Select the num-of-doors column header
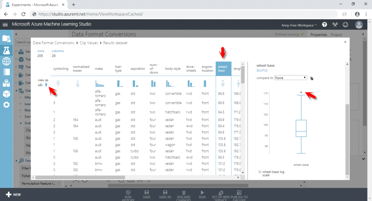Viewport: 372px width, 201px height. pos(154,69)
